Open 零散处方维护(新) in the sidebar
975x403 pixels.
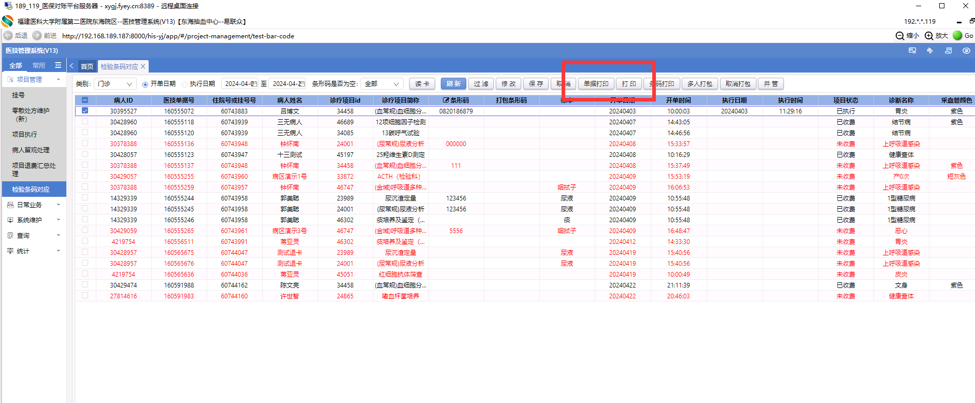tap(34, 115)
